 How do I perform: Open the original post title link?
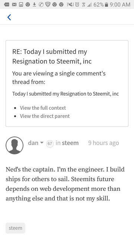(x=66, y=94)
